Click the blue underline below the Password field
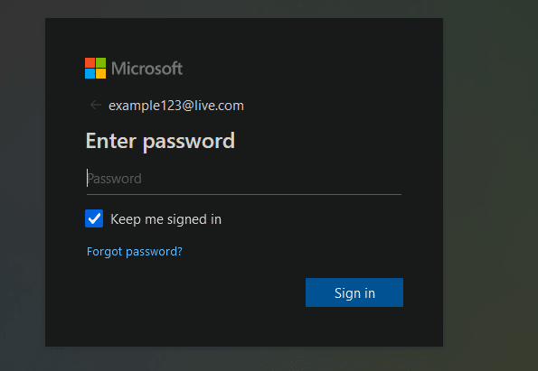The image size is (538, 371). tap(244, 194)
